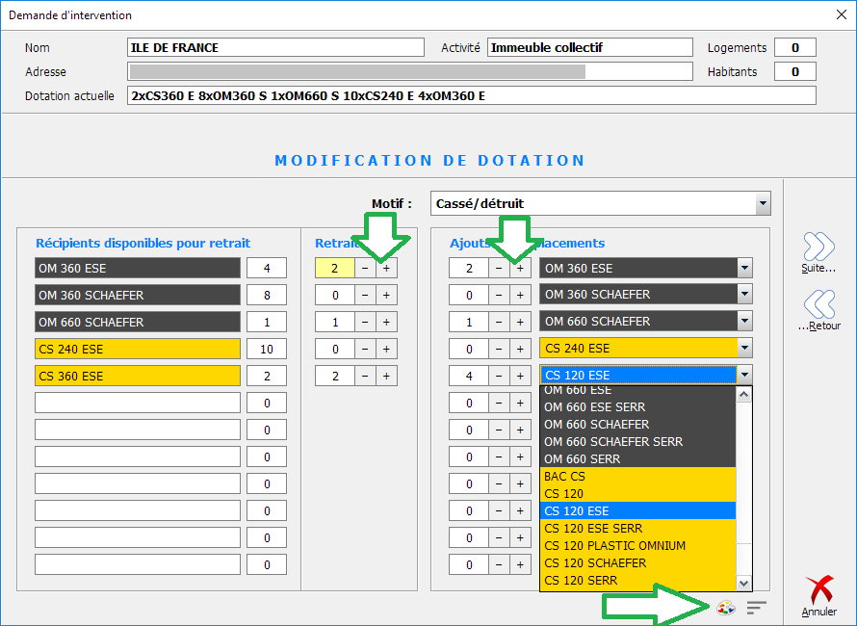Decrease Ajouts quantity in CS 120 ESE row
Image resolution: width=857 pixels, height=626 pixels.
point(499,376)
